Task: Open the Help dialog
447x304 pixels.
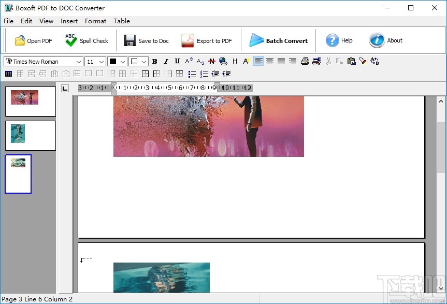Action: coord(339,40)
